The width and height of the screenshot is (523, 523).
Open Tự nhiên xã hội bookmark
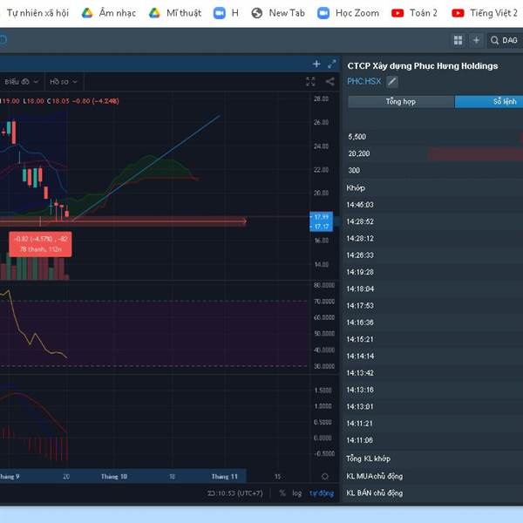(x=37, y=13)
